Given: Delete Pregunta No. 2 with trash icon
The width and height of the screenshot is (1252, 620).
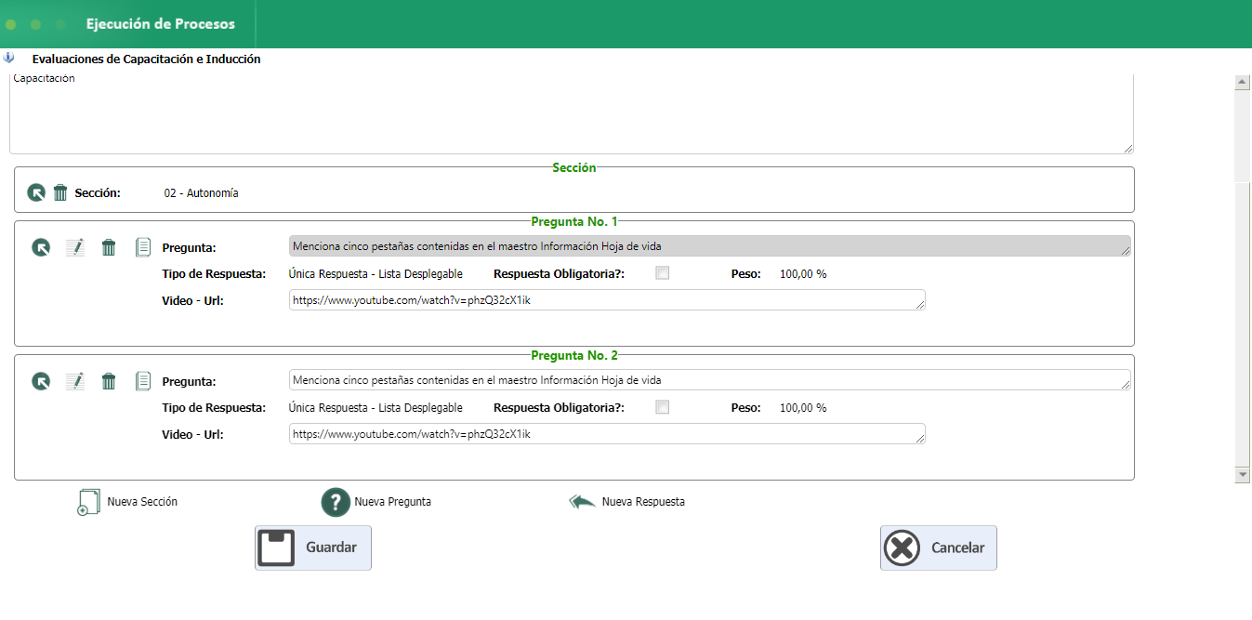Looking at the screenshot, I should point(109,381).
